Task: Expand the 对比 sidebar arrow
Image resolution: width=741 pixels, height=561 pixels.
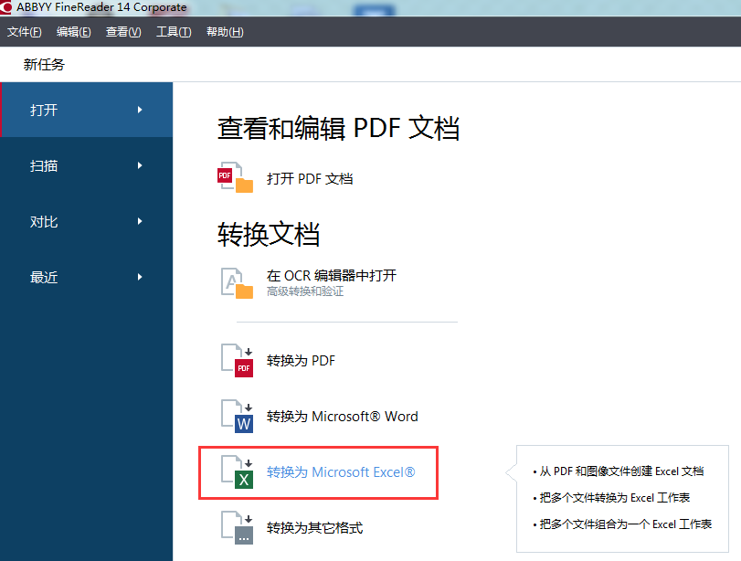Action: [140, 221]
